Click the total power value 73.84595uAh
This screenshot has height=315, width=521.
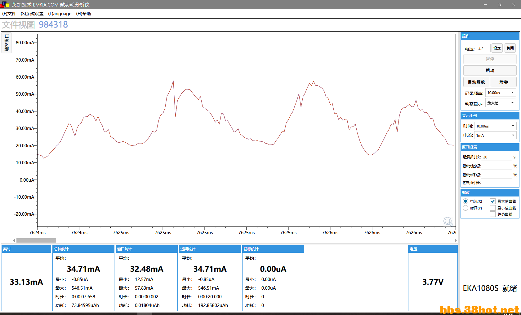[x=85, y=305]
